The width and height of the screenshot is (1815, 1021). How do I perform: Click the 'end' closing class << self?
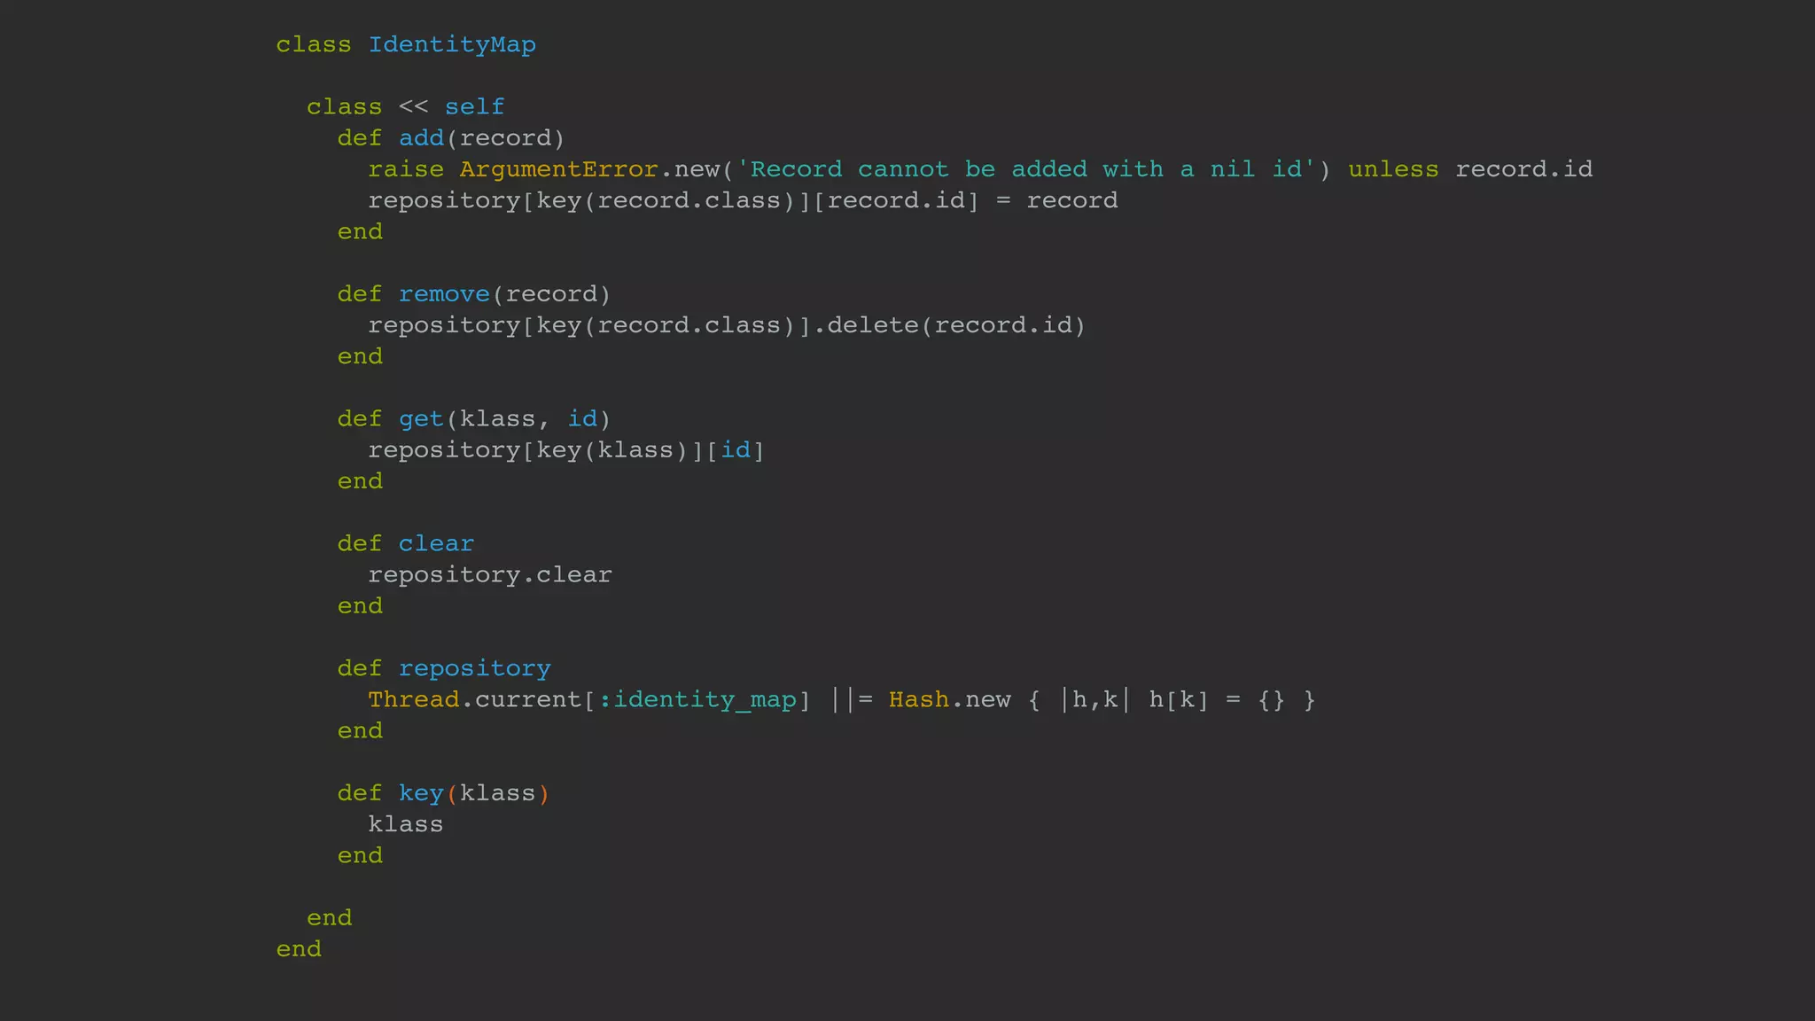tap(329, 918)
